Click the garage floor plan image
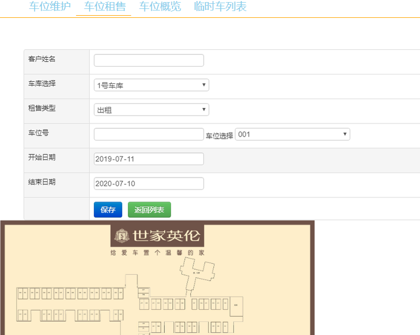The height and width of the screenshot is (335, 420). pyautogui.click(x=157, y=278)
